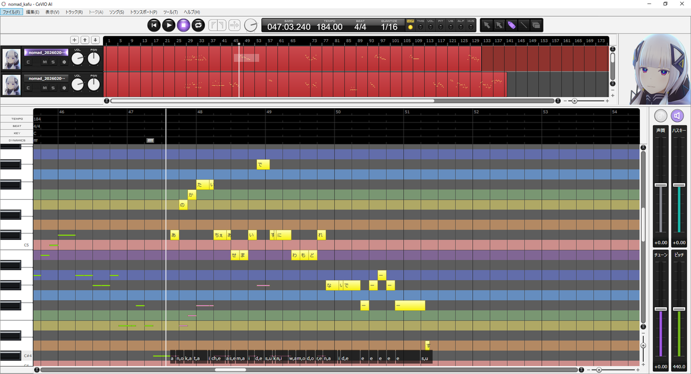Click the TEMPO 184.00 display
The width and height of the screenshot is (691, 374).
tap(329, 27)
